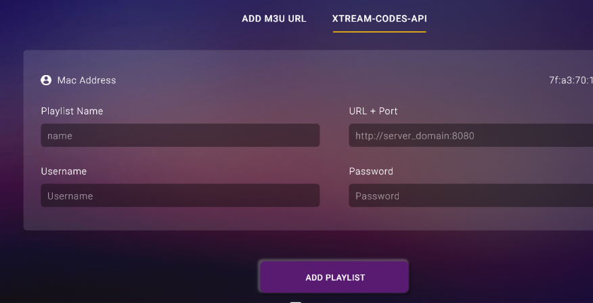This screenshot has width=593, height=303.
Task: Click the Mac Address account icon
Action: (46, 80)
